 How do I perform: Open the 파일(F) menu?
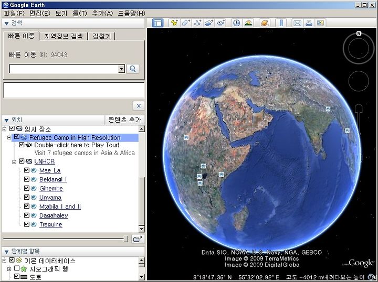point(15,13)
